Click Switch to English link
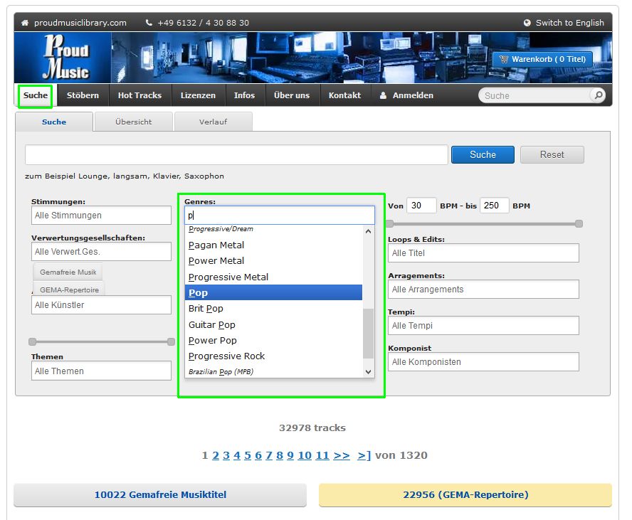 pyautogui.click(x=569, y=23)
